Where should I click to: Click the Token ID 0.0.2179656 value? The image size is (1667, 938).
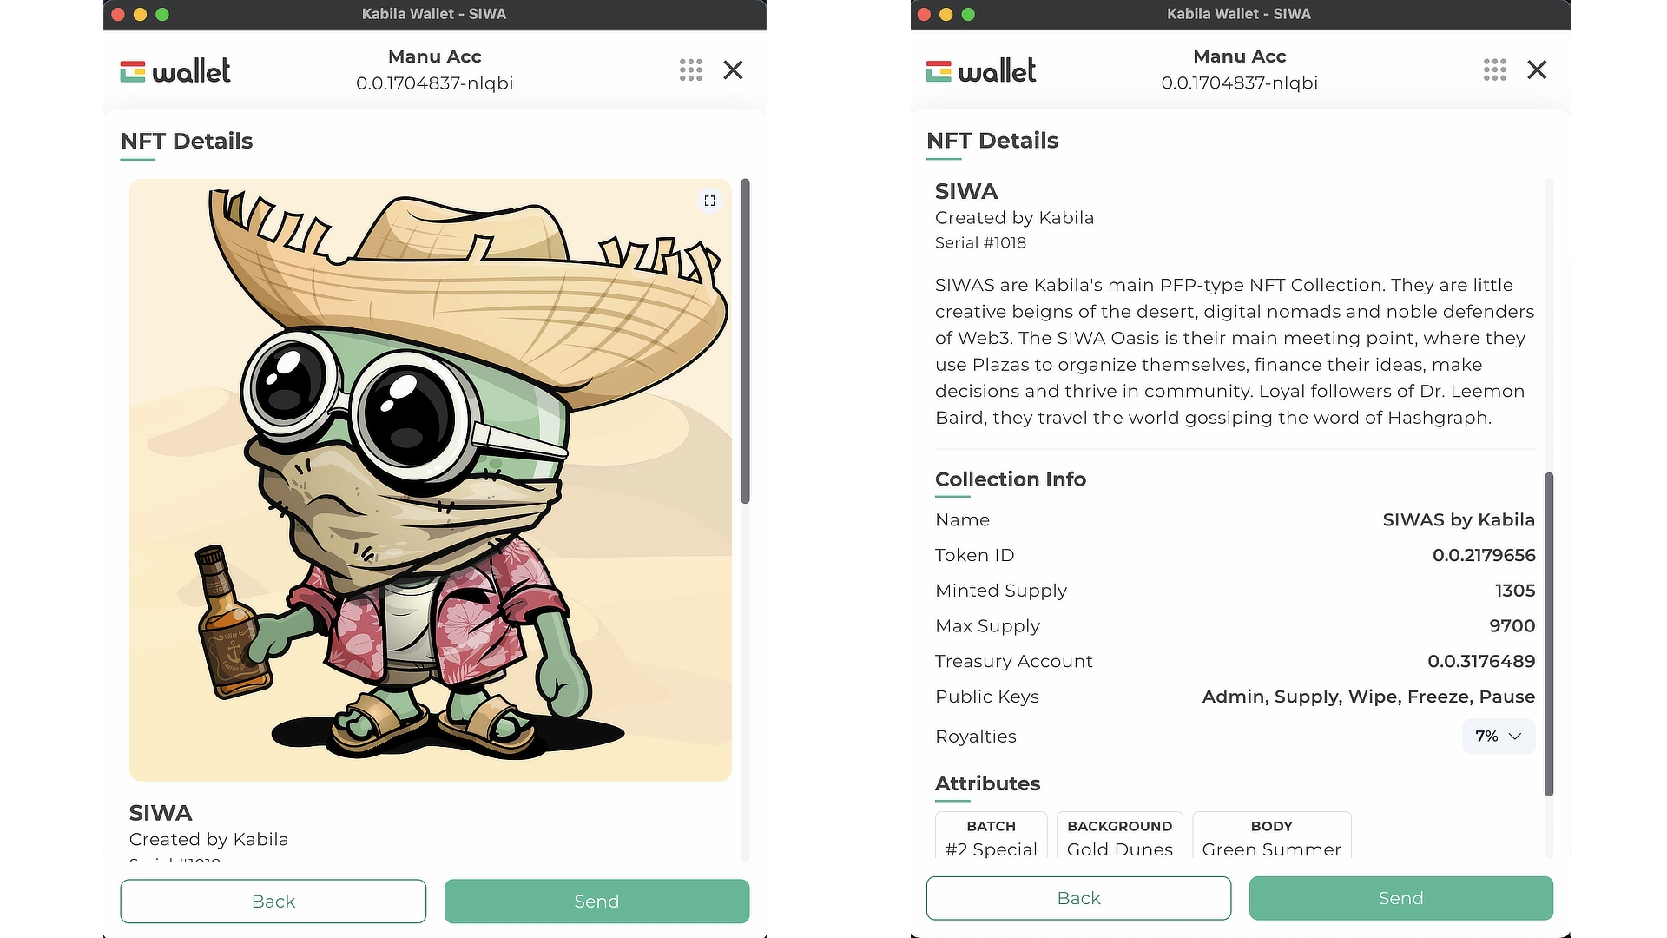(1483, 555)
